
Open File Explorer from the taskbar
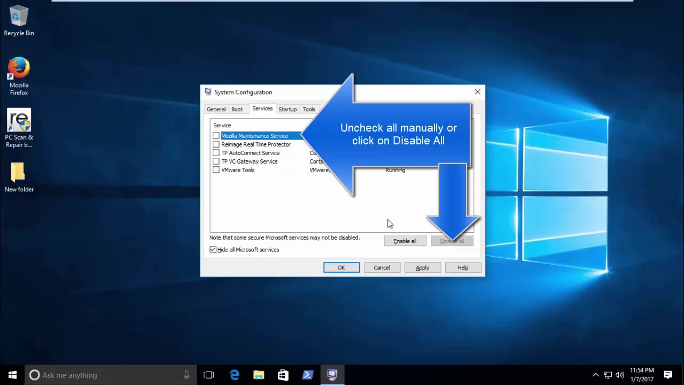(x=259, y=375)
